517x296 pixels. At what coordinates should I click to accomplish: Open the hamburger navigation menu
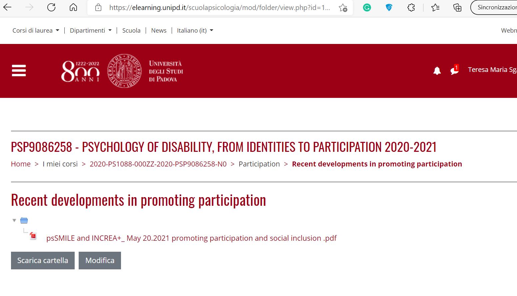[19, 71]
